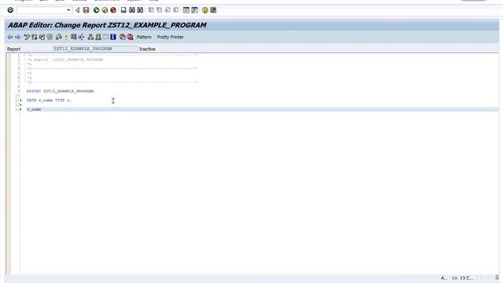Click code line REPORT ZST12_EXAMPLE_PROGRAM.
This screenshot has width=503, height=283.
pyautogui.click(x=61, y=91)
